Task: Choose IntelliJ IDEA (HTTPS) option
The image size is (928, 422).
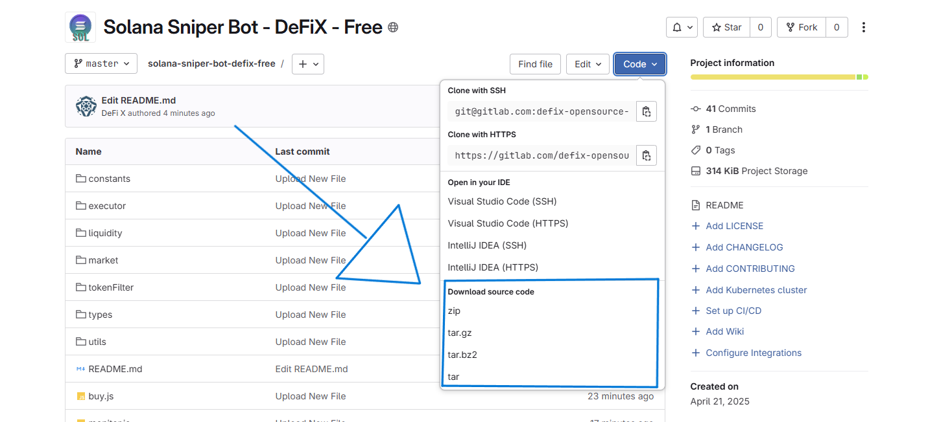Action: tap(493, 267)
